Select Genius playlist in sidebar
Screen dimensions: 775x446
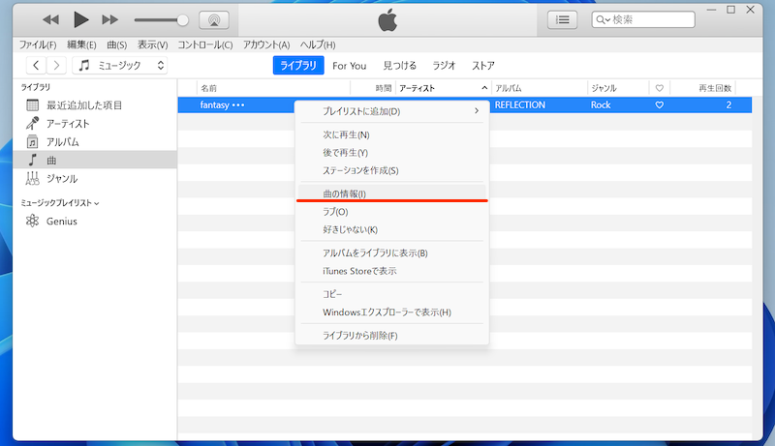(61, 221)
